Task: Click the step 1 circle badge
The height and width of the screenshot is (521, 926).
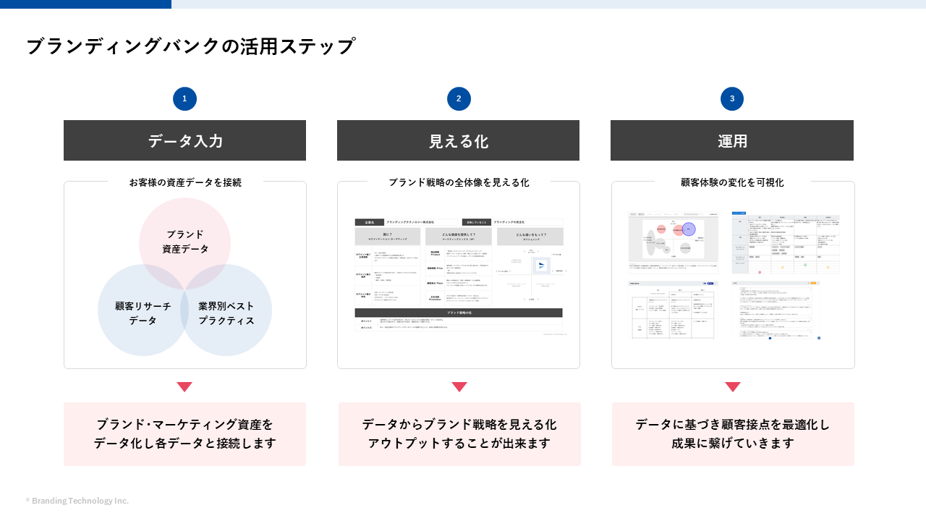Action: tap(184, 98)
